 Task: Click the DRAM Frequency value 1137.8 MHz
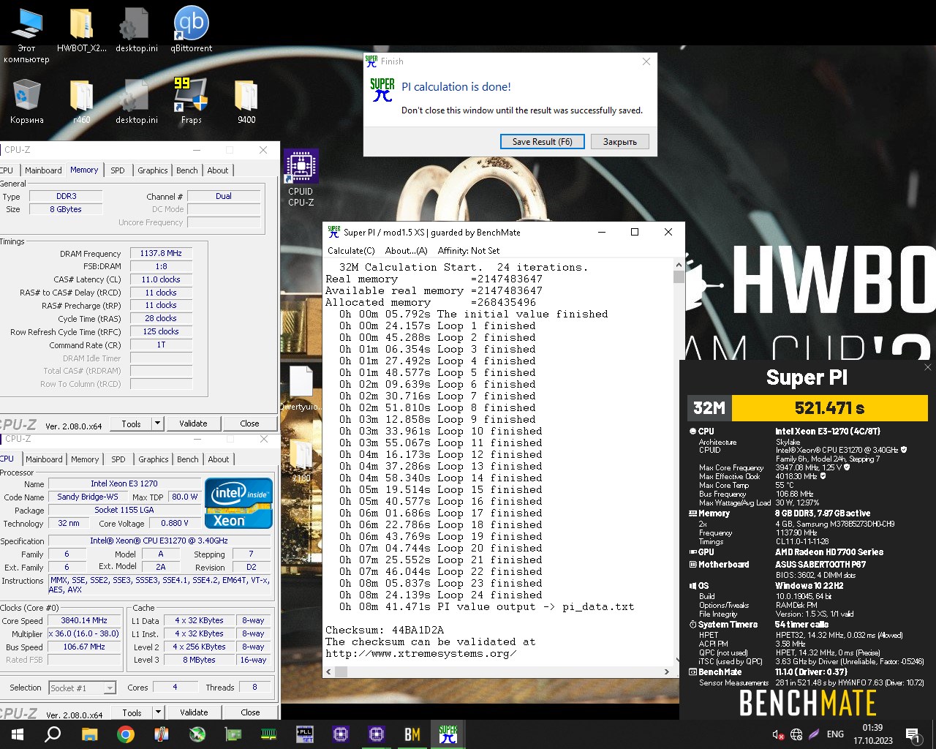coord(161,253)
